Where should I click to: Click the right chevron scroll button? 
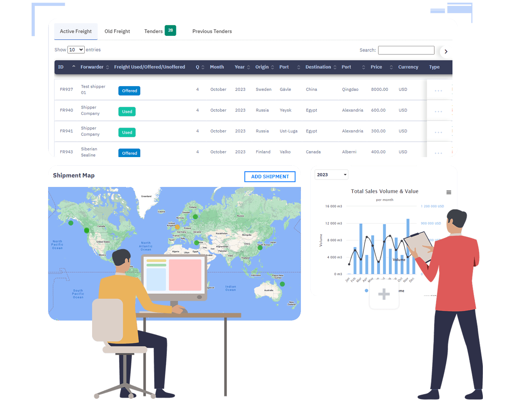point(446,51)
